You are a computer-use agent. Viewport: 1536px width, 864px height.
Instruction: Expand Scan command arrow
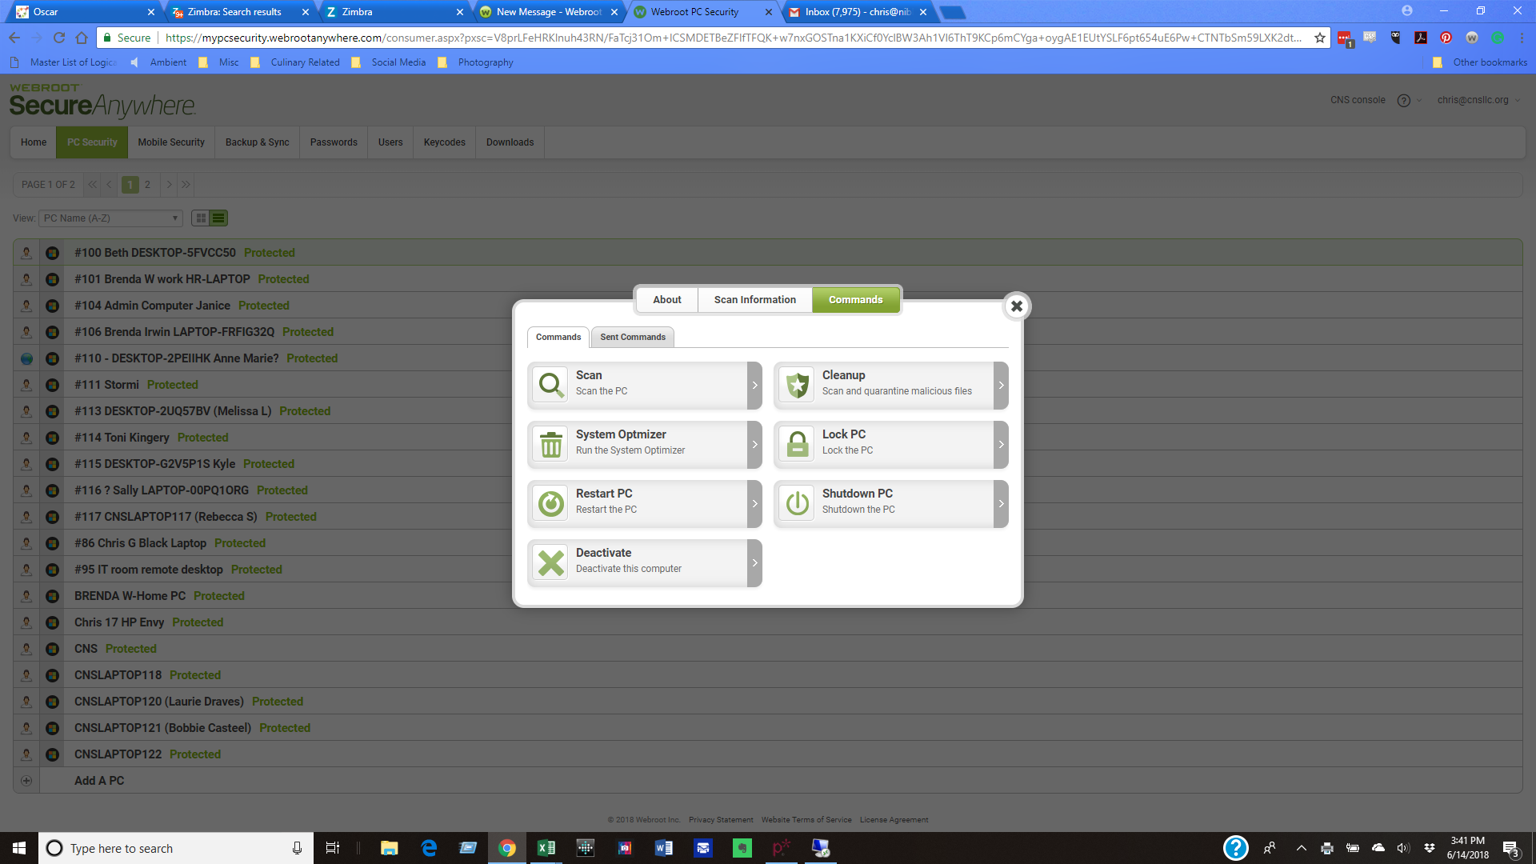click(x=754, y=386)
